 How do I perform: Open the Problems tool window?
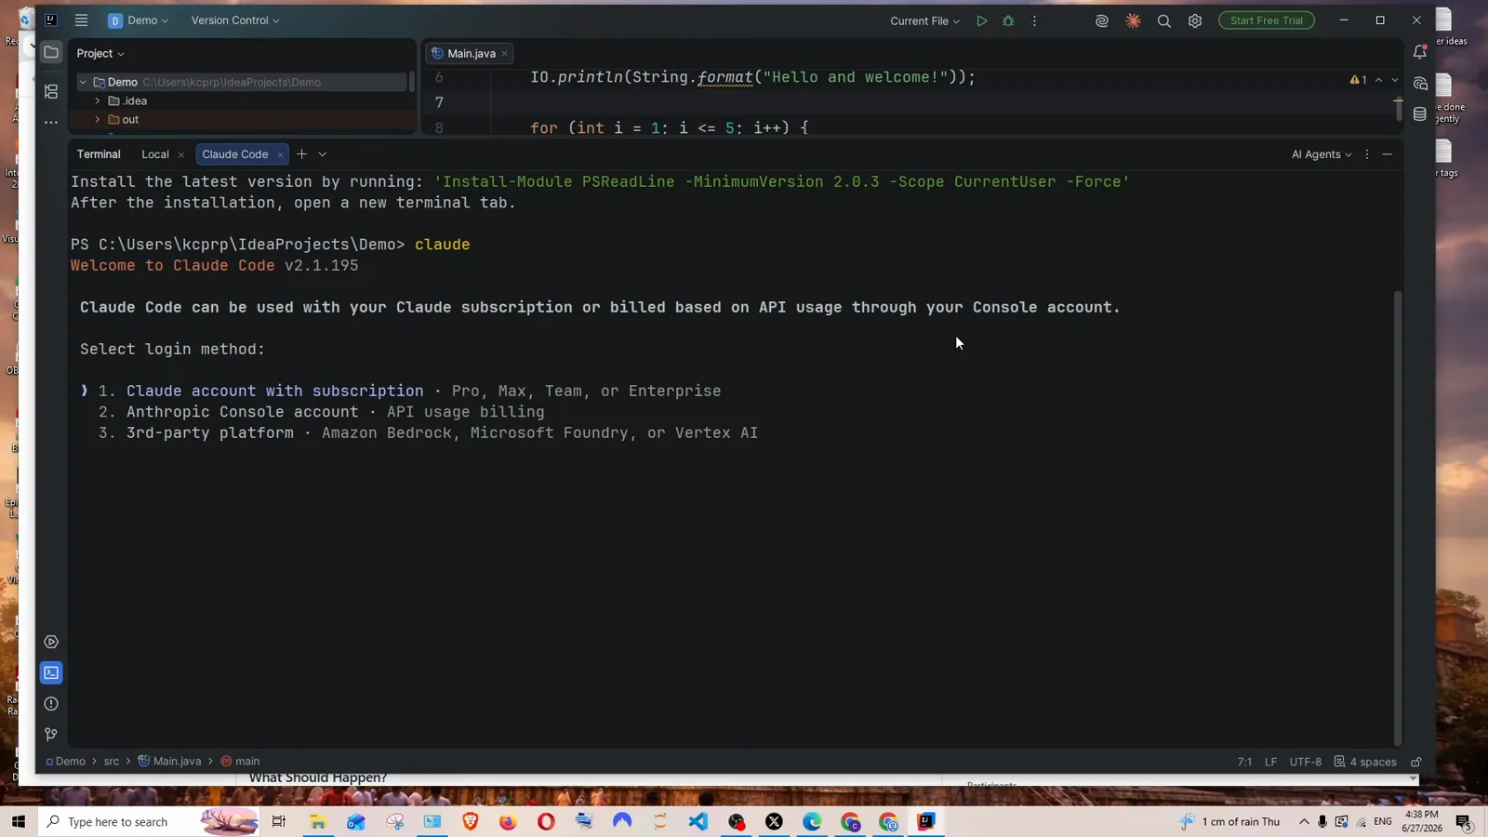[51, 704]
